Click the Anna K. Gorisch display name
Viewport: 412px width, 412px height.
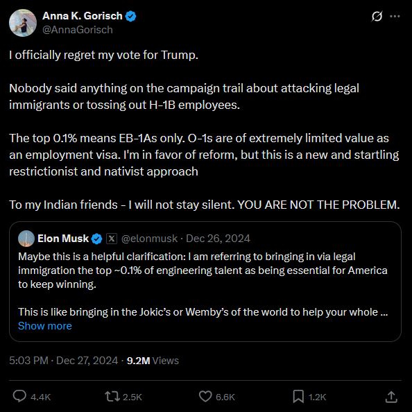83,16
